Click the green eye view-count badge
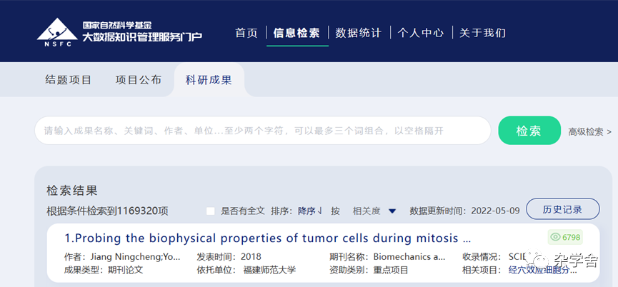This screenshot has height=287, width=618. click(x=564, y=237)
